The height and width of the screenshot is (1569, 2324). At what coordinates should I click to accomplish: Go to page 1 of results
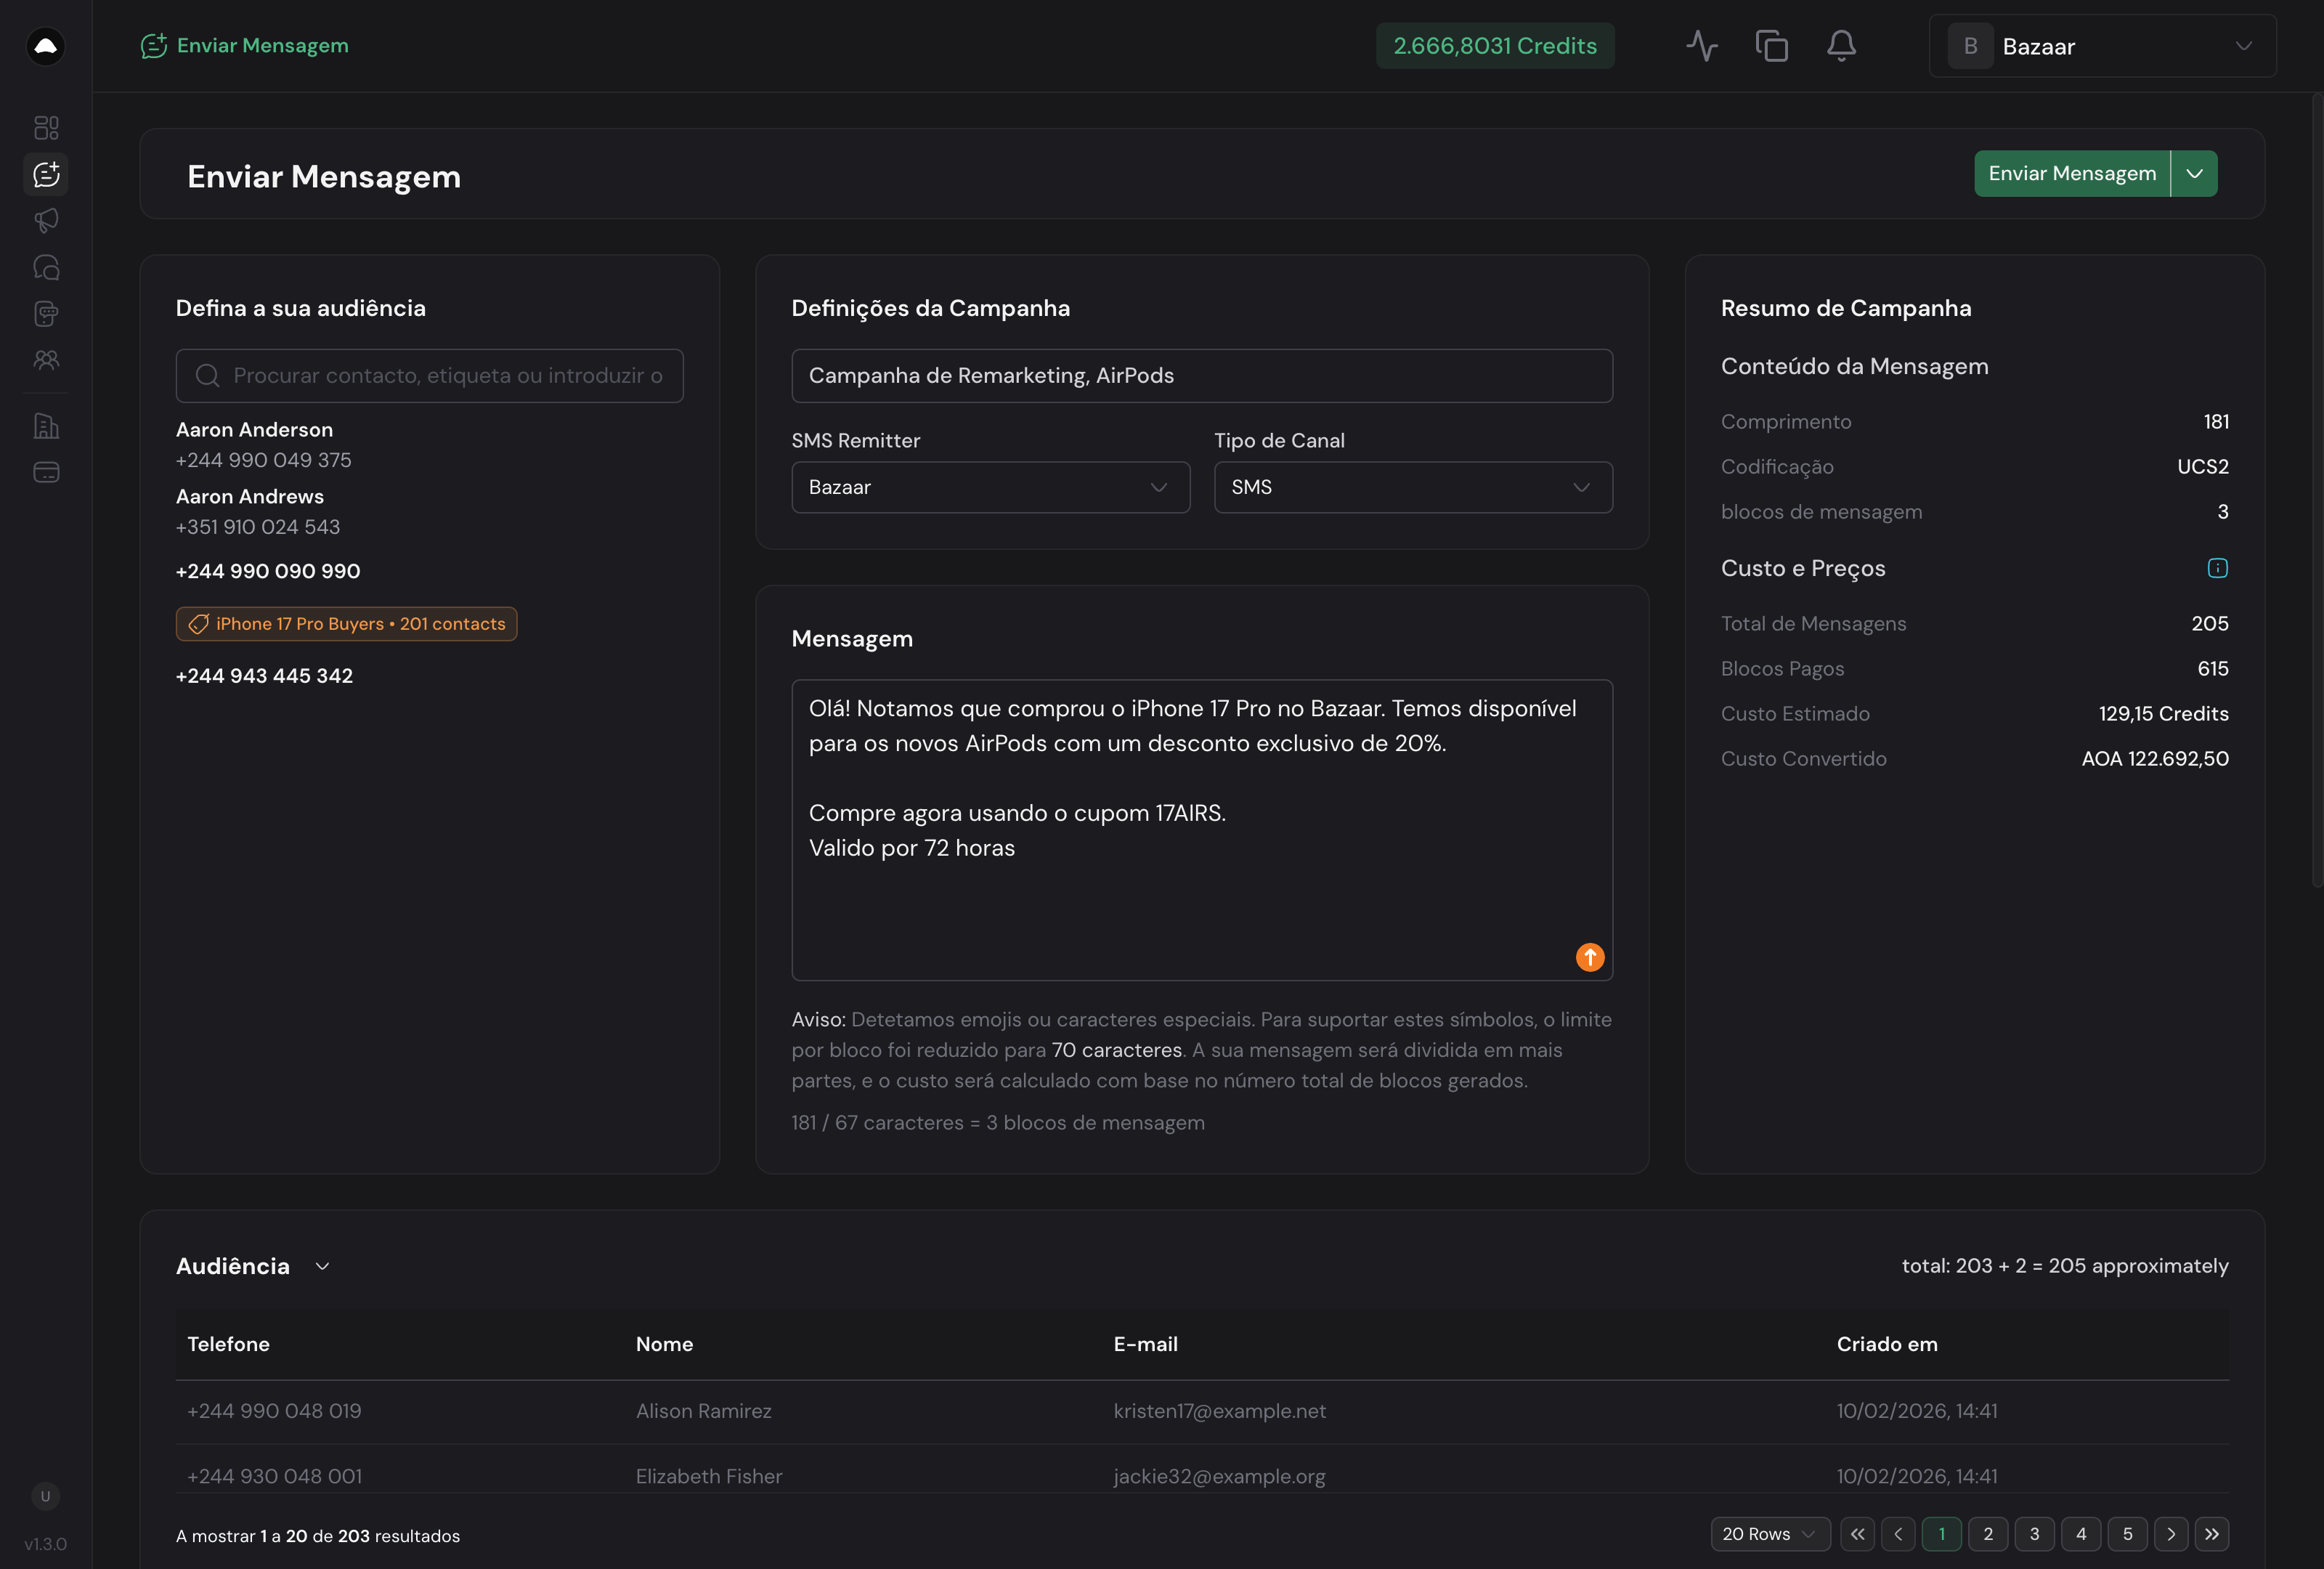click(x=1942, y=1534)
